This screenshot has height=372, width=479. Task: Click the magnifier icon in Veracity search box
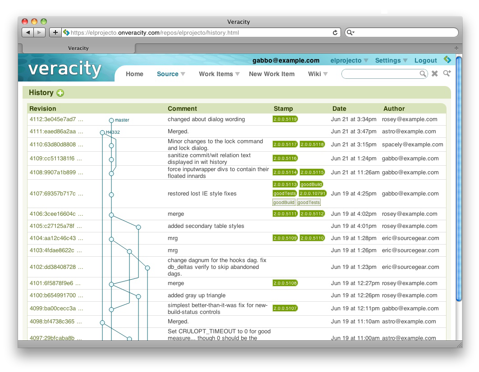(423, 74)
